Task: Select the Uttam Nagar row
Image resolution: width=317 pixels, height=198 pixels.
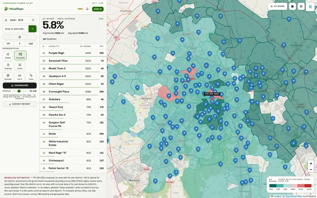Action: [73, 84]
